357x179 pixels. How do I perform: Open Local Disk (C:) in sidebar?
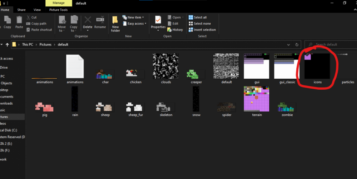tap(9, 130)
